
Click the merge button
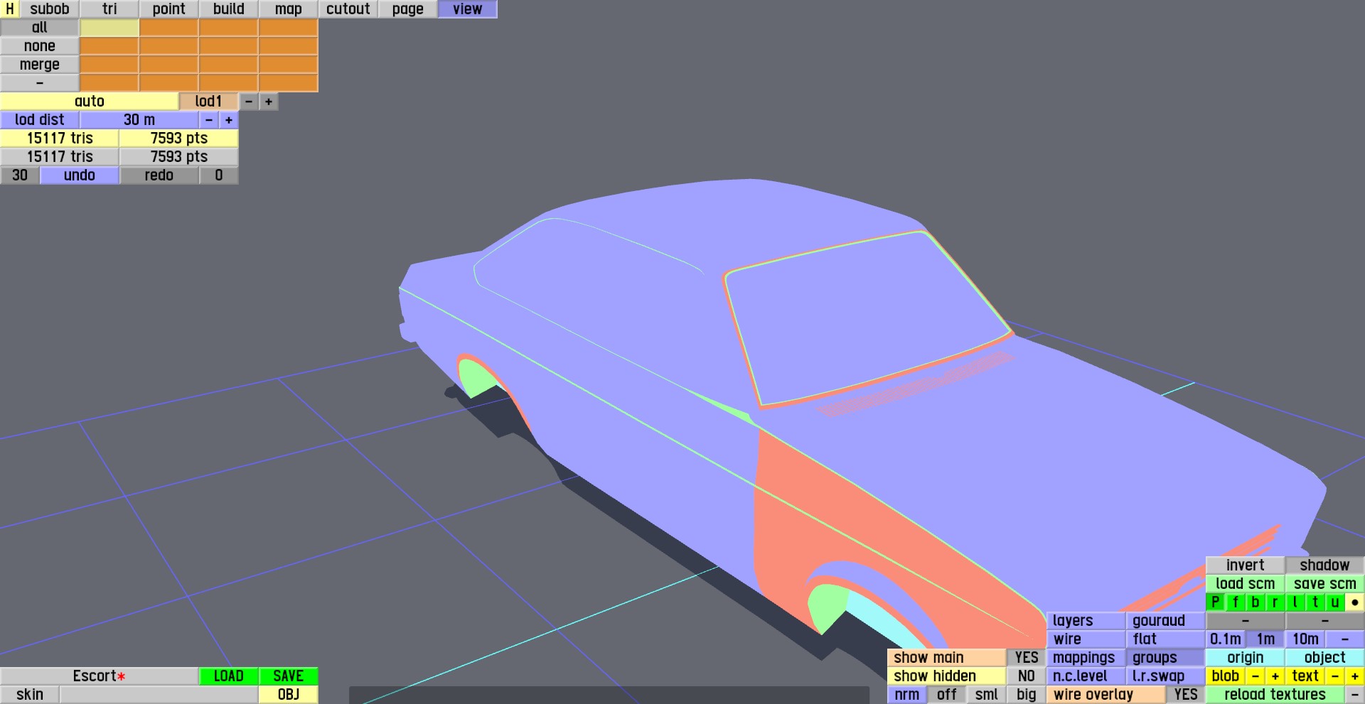(40, 65)
